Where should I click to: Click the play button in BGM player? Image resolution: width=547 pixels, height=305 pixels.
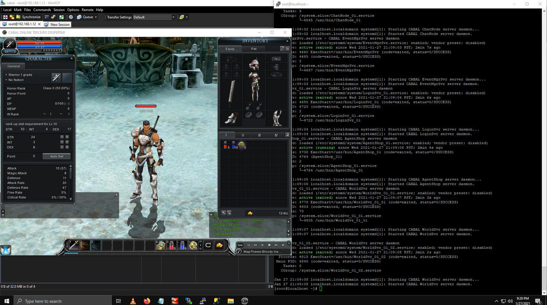click(262, 245)
